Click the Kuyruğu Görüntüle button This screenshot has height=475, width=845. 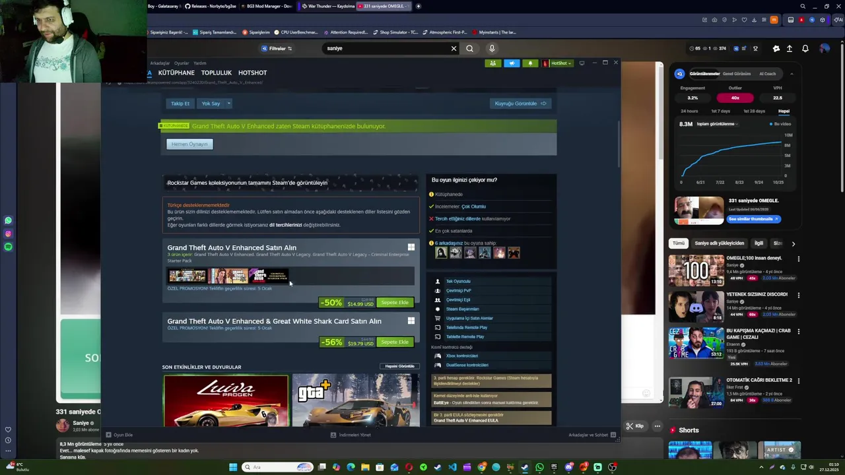point(521,104)
